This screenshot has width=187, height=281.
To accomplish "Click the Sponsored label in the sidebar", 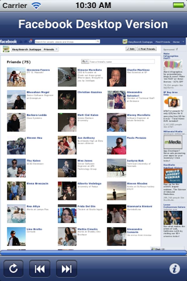I will [169, 49].
